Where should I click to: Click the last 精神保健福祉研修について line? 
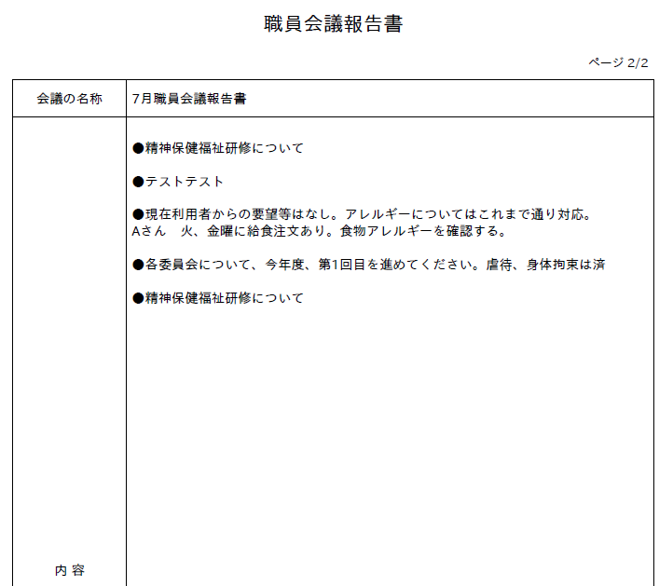tap(218, 298)
